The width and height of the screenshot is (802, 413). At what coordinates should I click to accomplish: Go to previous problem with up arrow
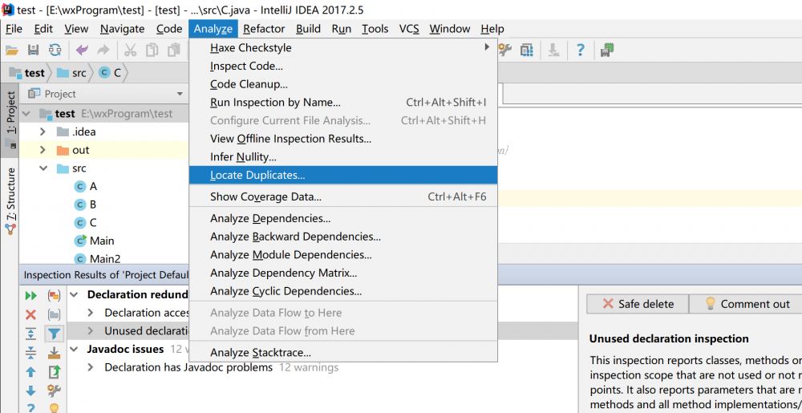coord(31,371)
